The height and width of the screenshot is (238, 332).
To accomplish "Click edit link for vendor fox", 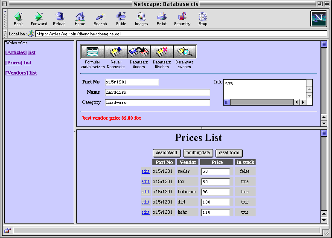I will coord(146,181).
